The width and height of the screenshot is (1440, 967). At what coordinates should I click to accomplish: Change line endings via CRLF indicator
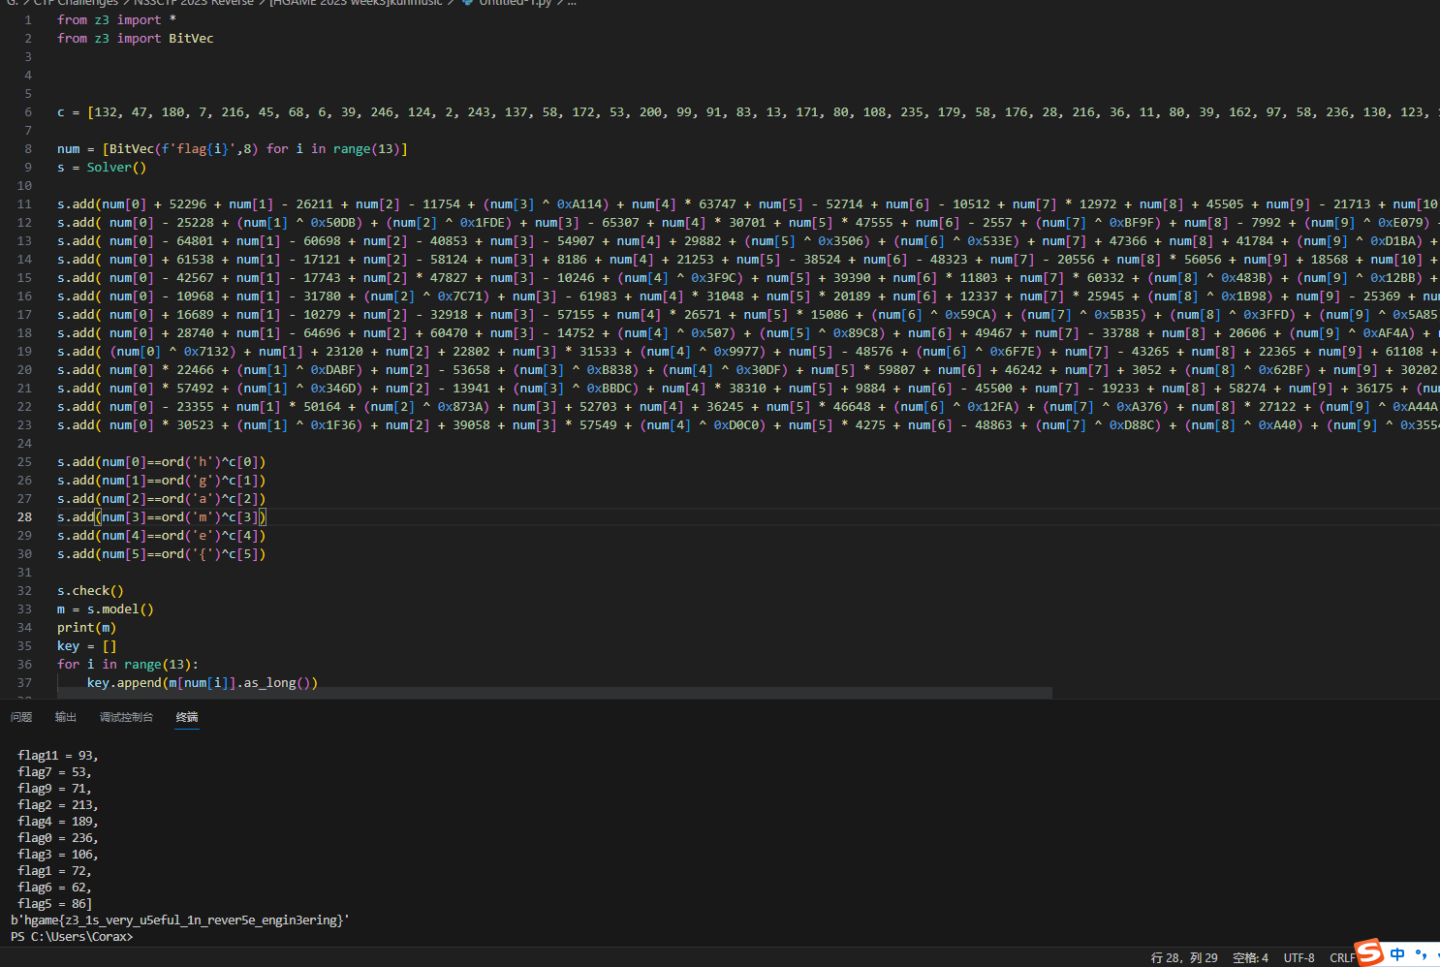[x=1341, y=957]
